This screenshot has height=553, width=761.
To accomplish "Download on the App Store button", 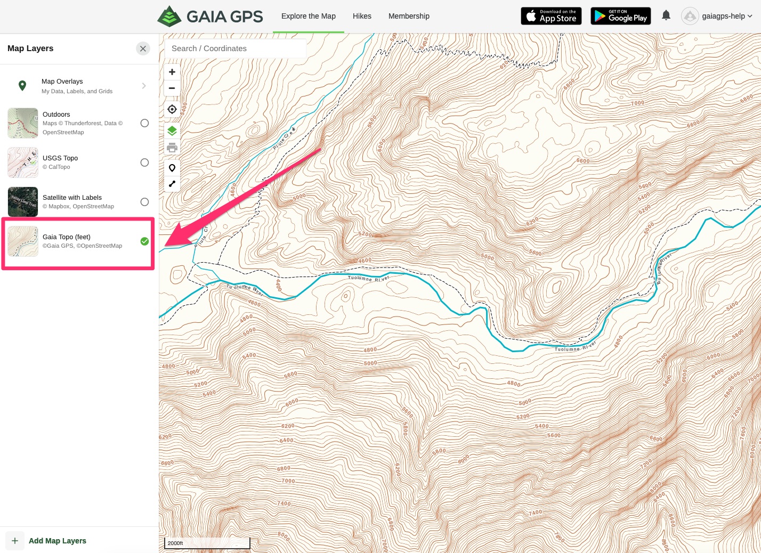I will 551,16.
